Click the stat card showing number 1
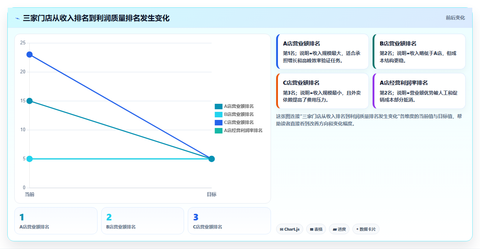The height and width of the screenshot is (249, 480). coord(56,221)
